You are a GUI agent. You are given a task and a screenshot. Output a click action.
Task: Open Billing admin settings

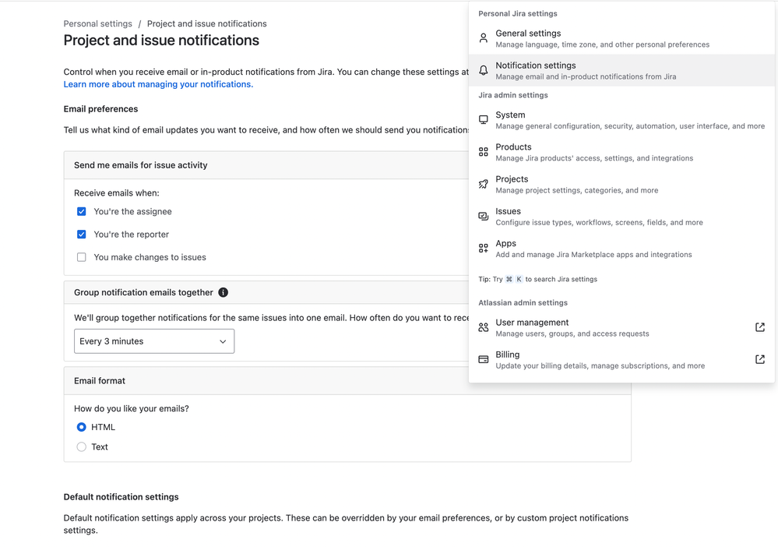point(621,359)
